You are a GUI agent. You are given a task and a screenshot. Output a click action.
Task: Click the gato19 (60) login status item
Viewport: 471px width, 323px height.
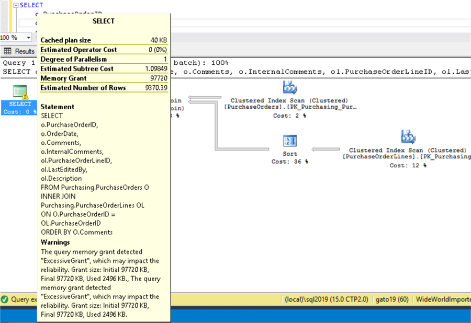point(392,300)
